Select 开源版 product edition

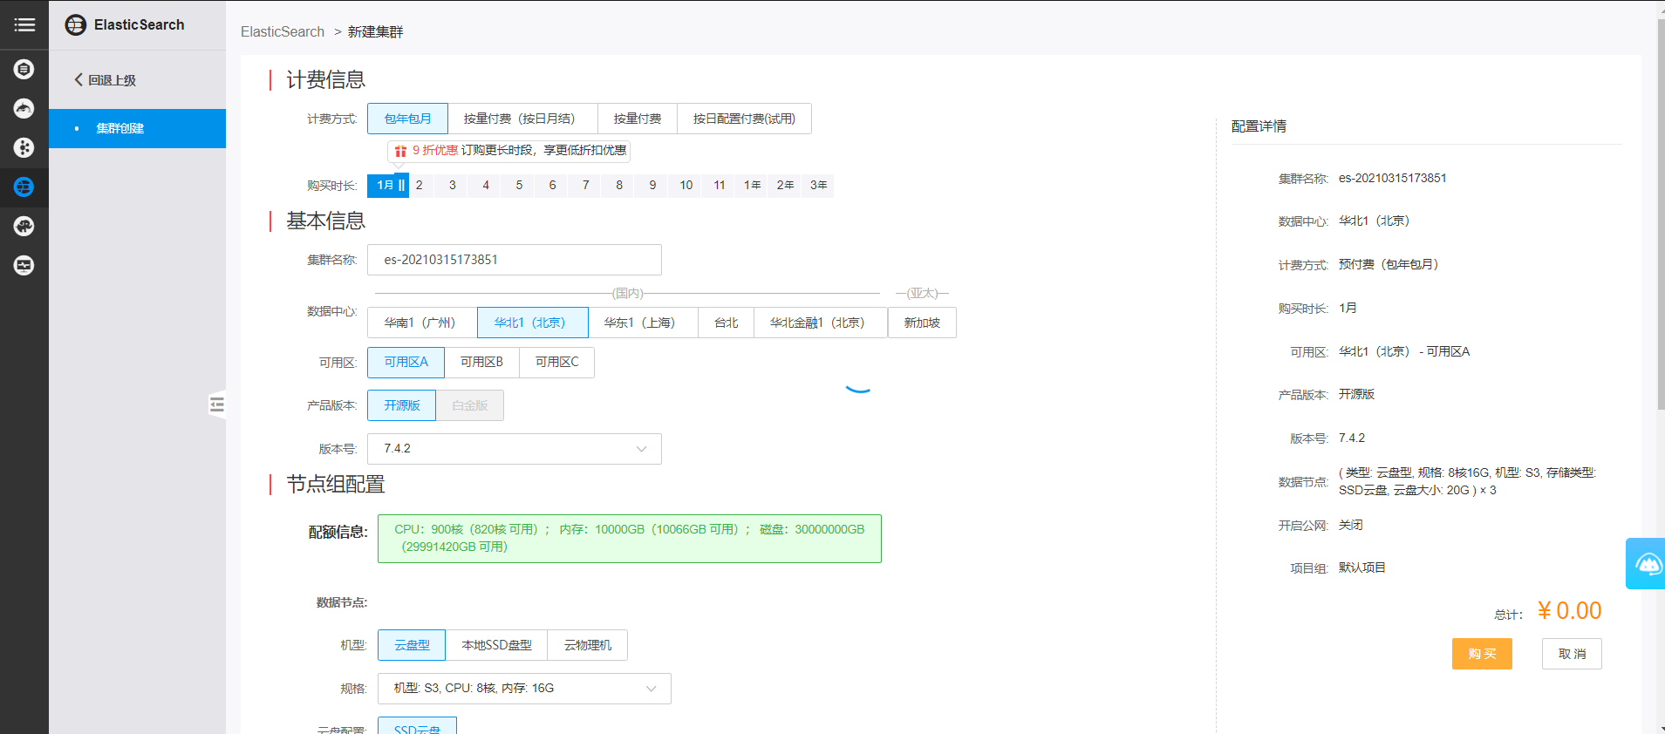[x=401, y=405]
